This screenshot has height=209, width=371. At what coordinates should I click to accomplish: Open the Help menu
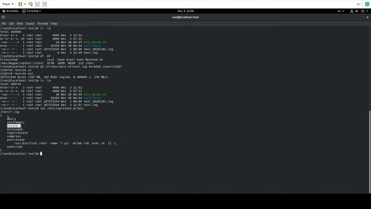coord(54,23)
